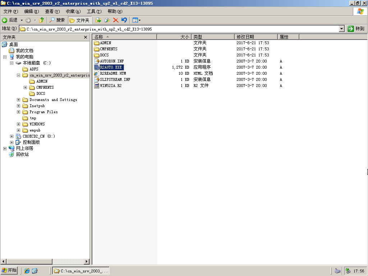Screen dimensions: 368x276
Task: Select the R2README.HTM file
Action: 113,73
